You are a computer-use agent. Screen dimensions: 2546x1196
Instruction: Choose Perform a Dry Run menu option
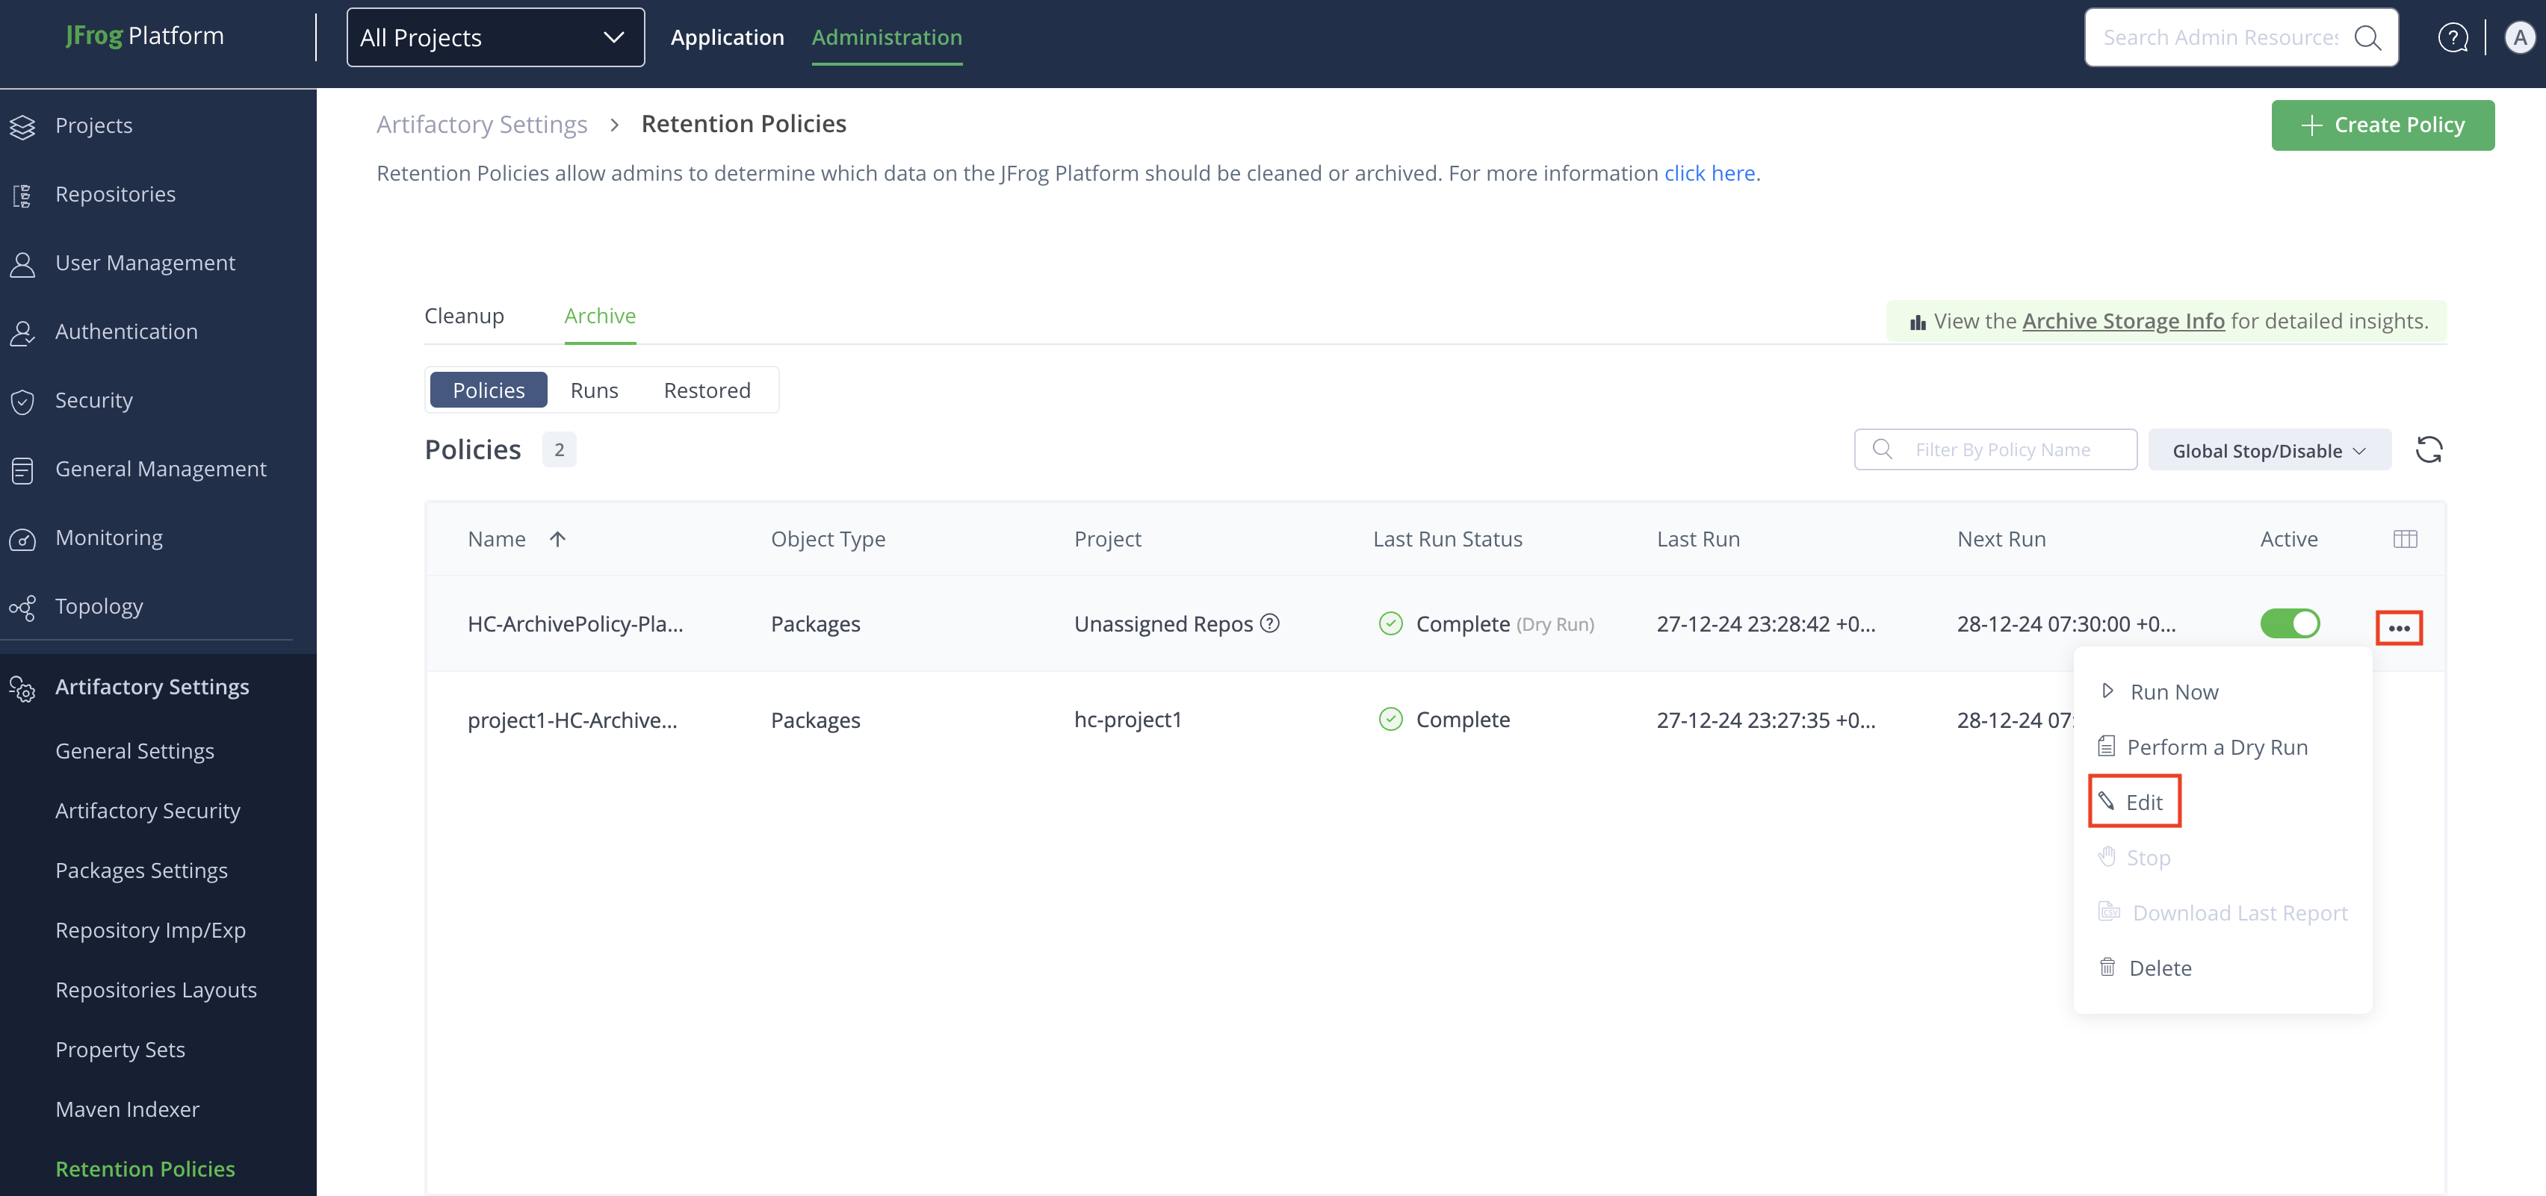pos(2216,747)
